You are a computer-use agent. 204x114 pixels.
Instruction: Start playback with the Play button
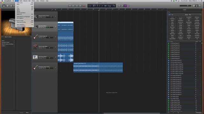80,6
